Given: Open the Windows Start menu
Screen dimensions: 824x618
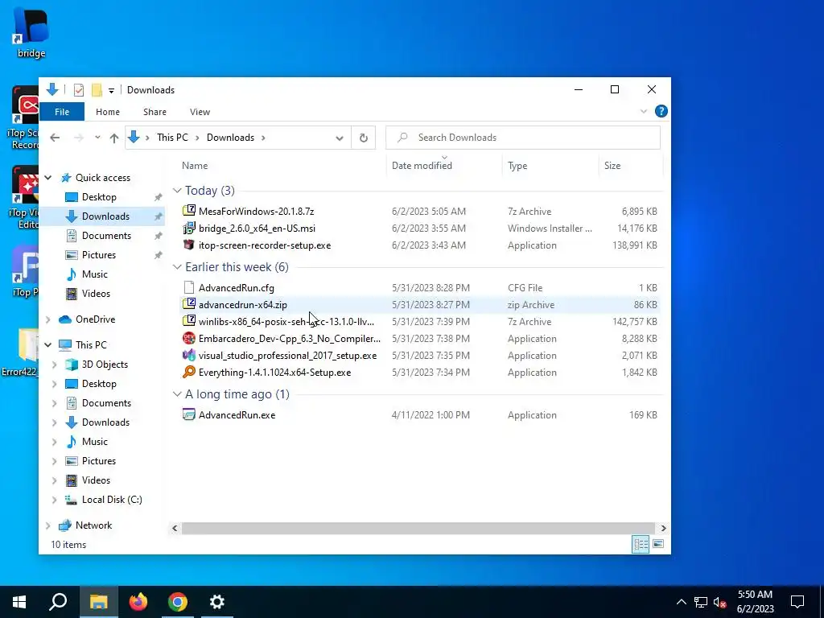Looking at the screenshot, I should (19, 602).
